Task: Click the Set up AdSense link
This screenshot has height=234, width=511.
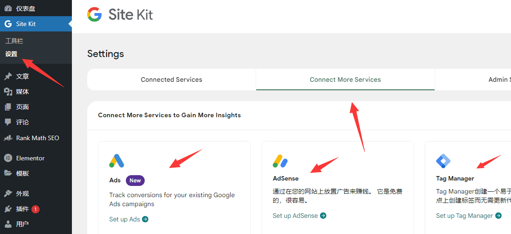Action: [299, 216]
